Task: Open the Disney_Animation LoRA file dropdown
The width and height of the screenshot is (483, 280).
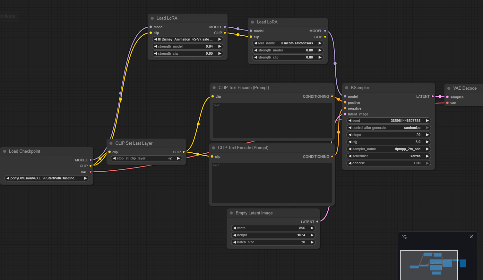Action: point(188,39)
